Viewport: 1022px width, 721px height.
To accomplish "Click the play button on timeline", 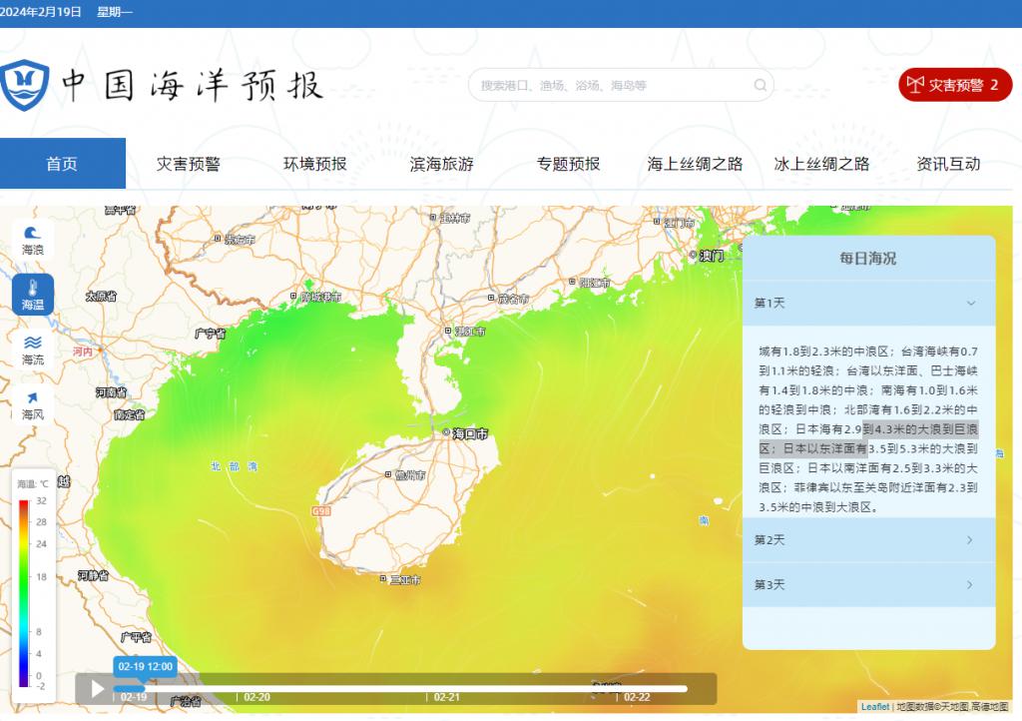I will point(97,689).
